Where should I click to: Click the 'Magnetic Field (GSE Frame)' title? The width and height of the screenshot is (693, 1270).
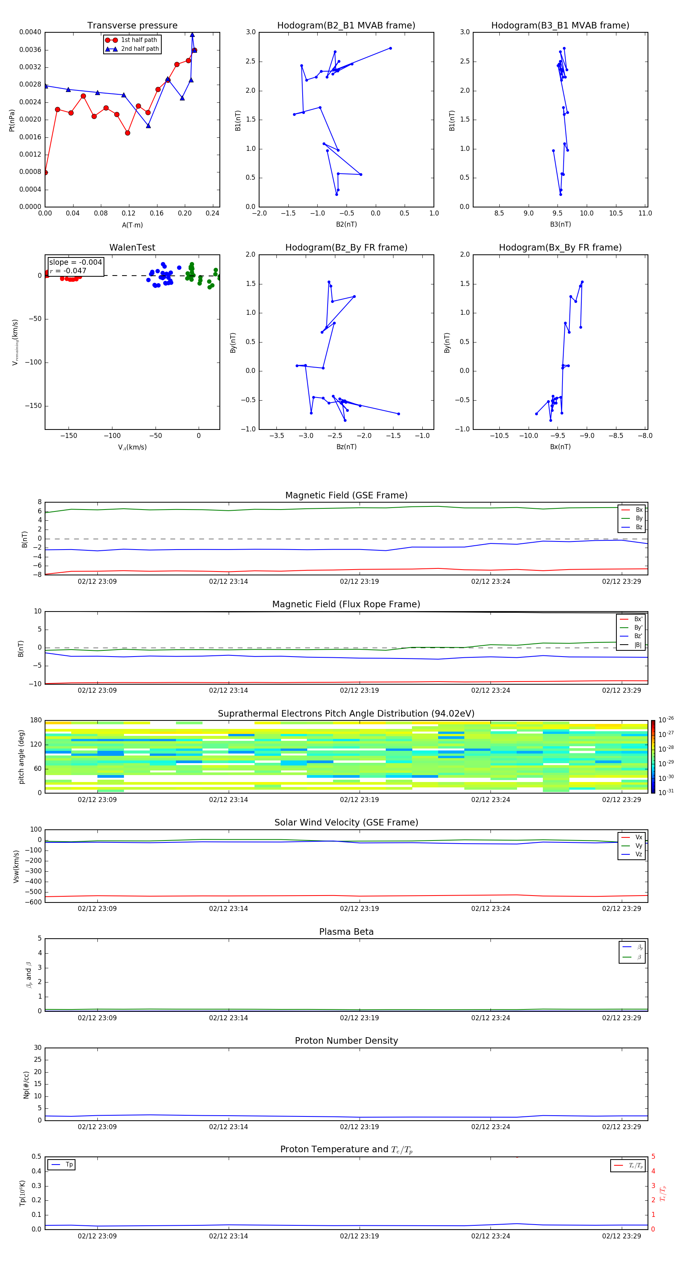click(346, 495)
